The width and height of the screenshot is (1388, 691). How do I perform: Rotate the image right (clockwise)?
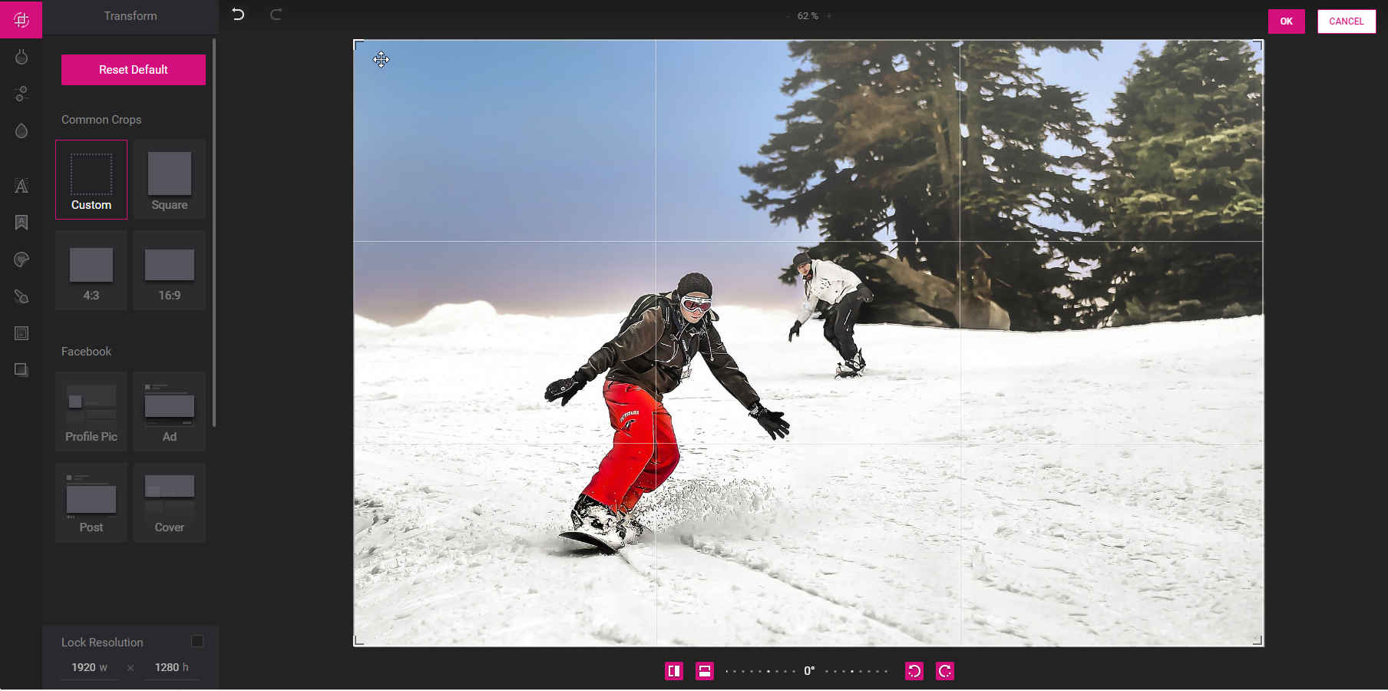coord(945,671)
